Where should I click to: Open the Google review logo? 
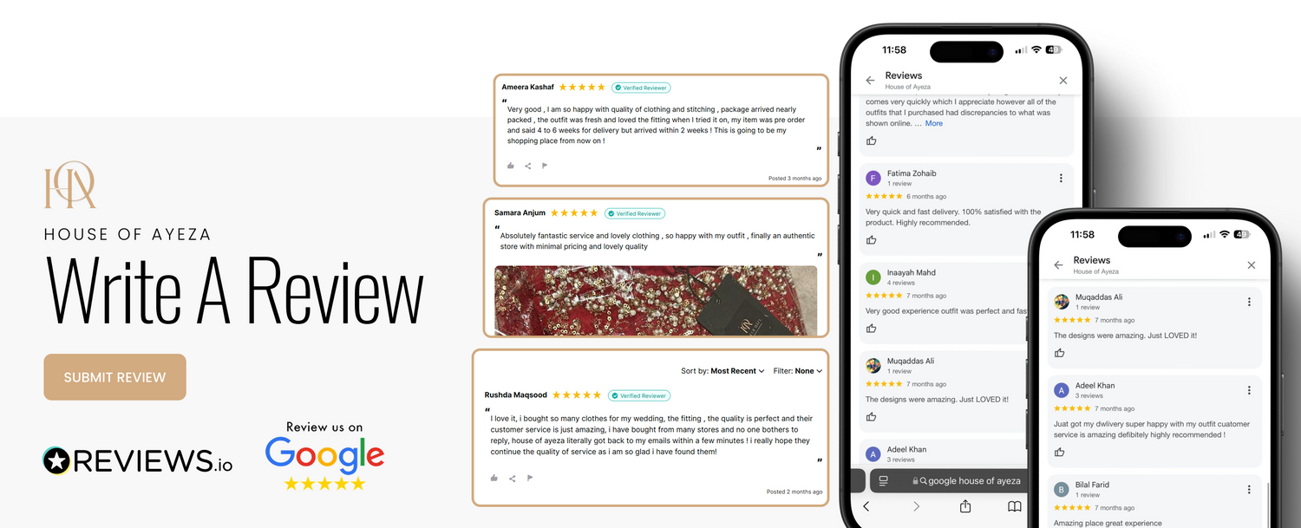pyautogui.click(x=324, y=456)
